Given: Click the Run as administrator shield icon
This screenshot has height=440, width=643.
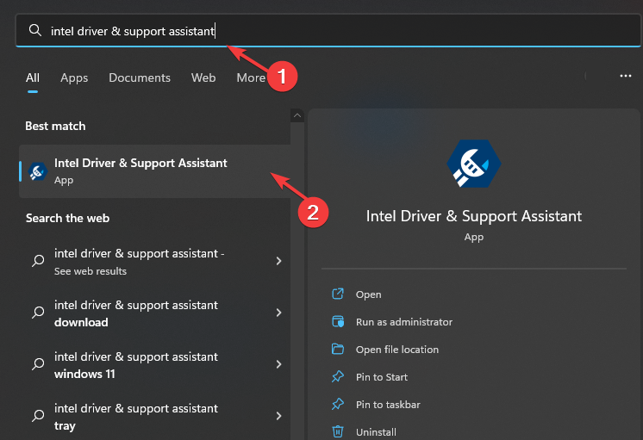Looking at the screenshot, I should pyautogui.click(x=338, y=321).
